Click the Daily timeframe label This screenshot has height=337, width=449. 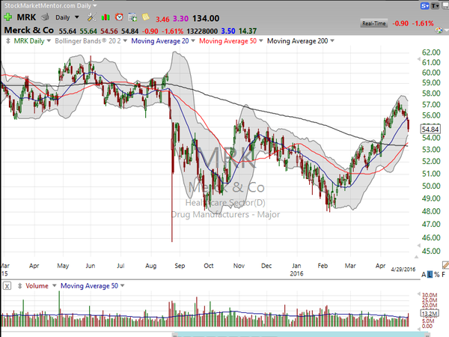[x=63, y=17]
